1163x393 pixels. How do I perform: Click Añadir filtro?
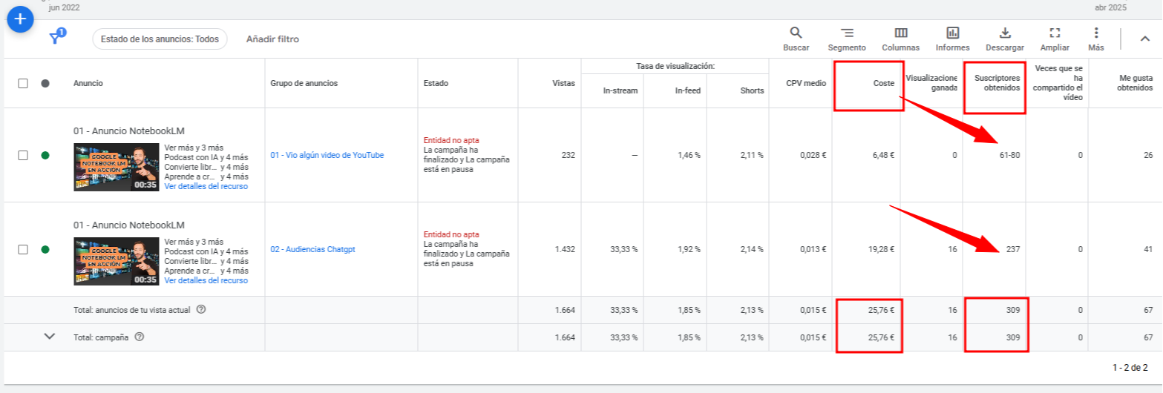272,39
